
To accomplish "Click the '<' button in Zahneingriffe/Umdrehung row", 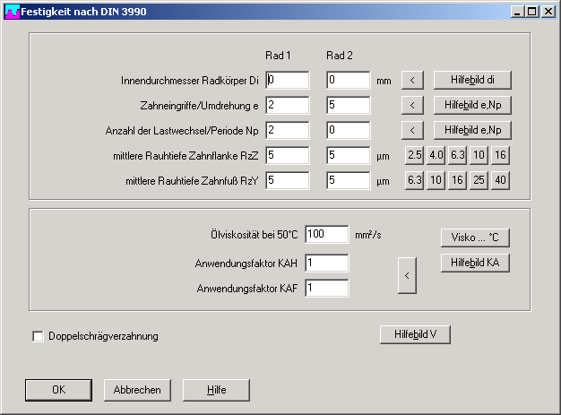I will [x=411, y=105].
